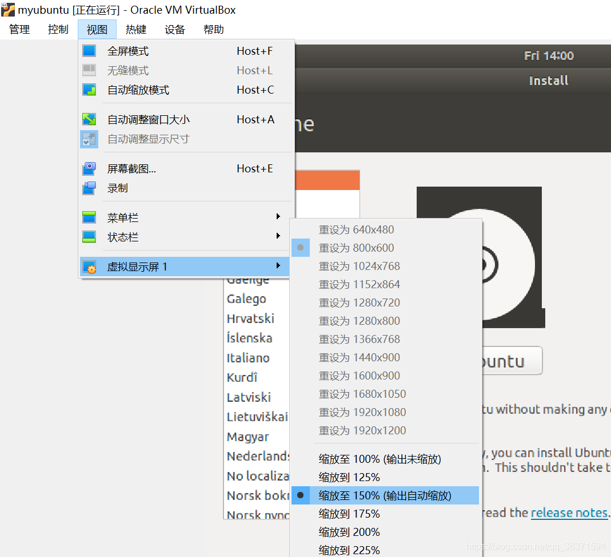611x557 pixels.
Task: Pick Galego in the language list
Action: [x=247, y=298]
